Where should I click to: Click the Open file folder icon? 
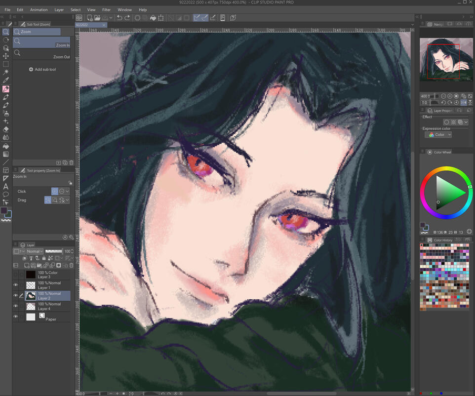pos(97,18)
